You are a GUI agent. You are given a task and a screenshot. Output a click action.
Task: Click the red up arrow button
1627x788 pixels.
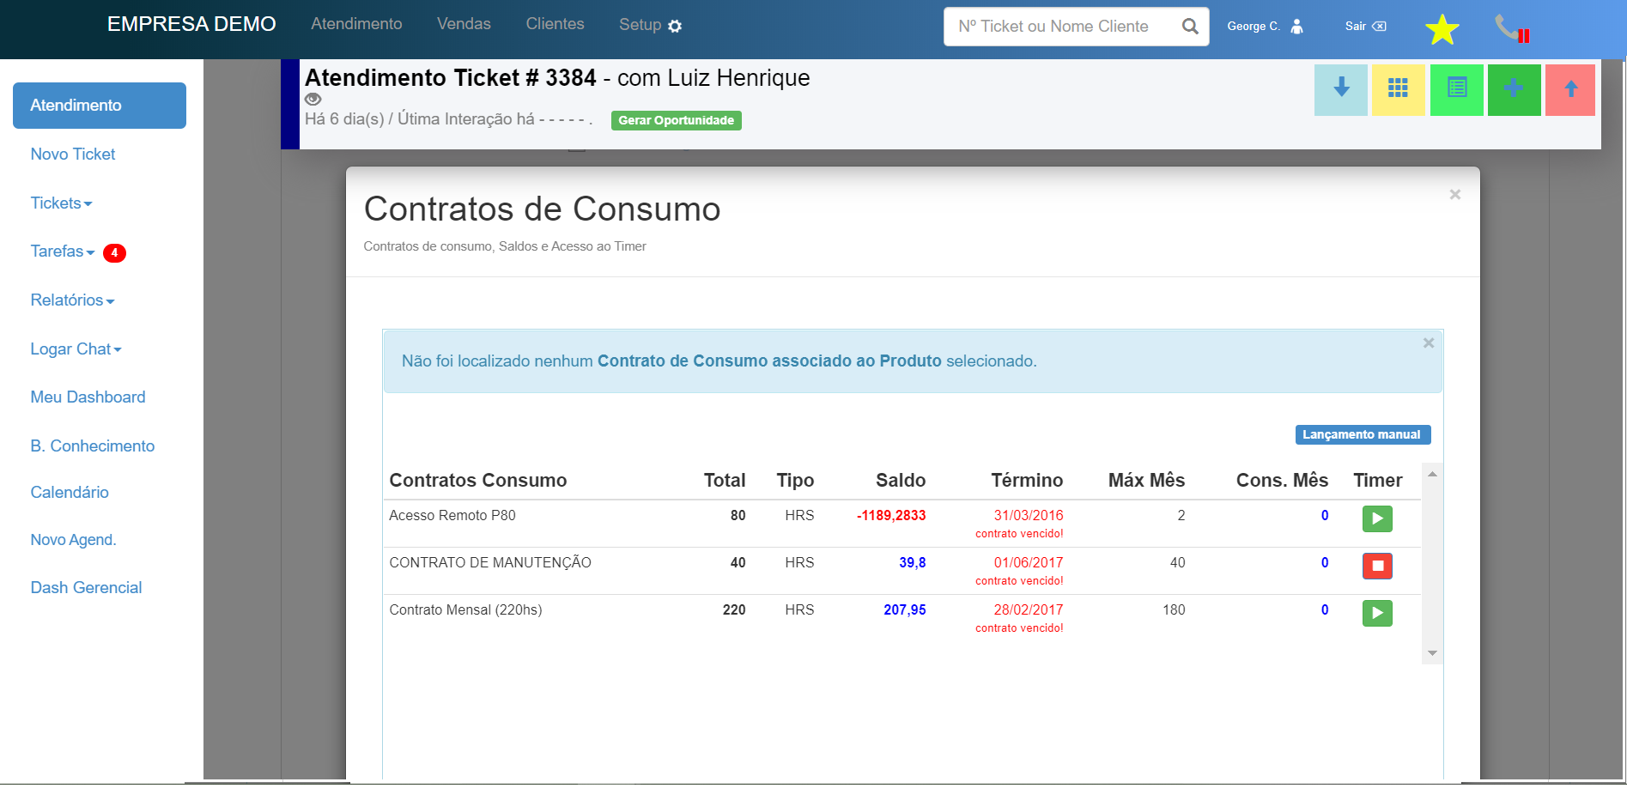pos(1570,89)
